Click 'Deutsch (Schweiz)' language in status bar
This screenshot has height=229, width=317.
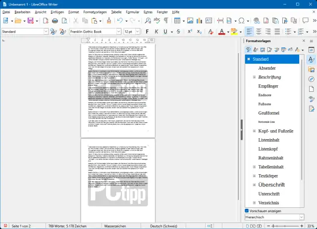pos(164,225)
